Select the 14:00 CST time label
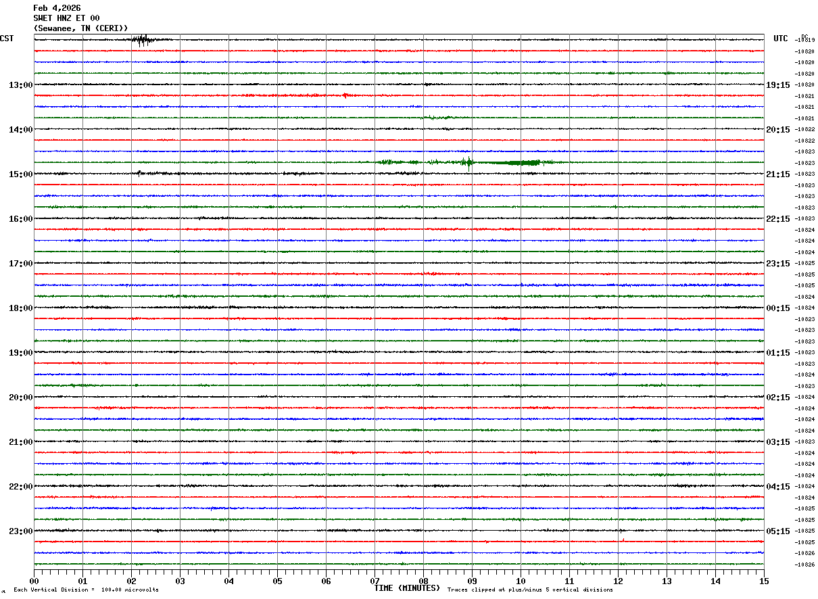The width and height of the screenshot is (818, 599). click(x=21, y=130)
